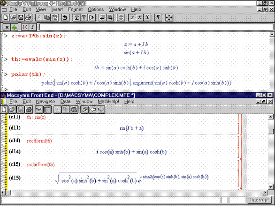Click the stop hand icon in Maple toolbar
Image resolution: width=275 pixels, height=206 pixels.
pyautogui.click(x=121, y=17)
